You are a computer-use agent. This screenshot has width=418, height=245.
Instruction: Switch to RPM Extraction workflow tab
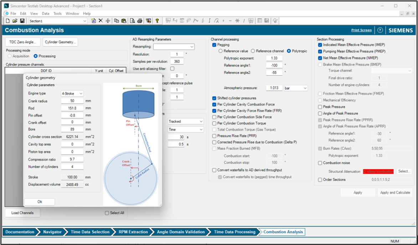coord(133,232)
